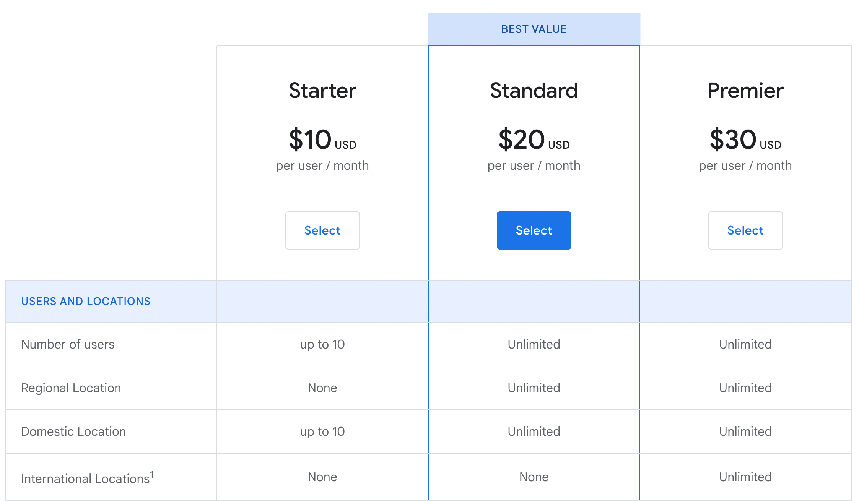Click Standard's None International Locations cell
Viewport: 859px width, 501px height.
[534, 477]
